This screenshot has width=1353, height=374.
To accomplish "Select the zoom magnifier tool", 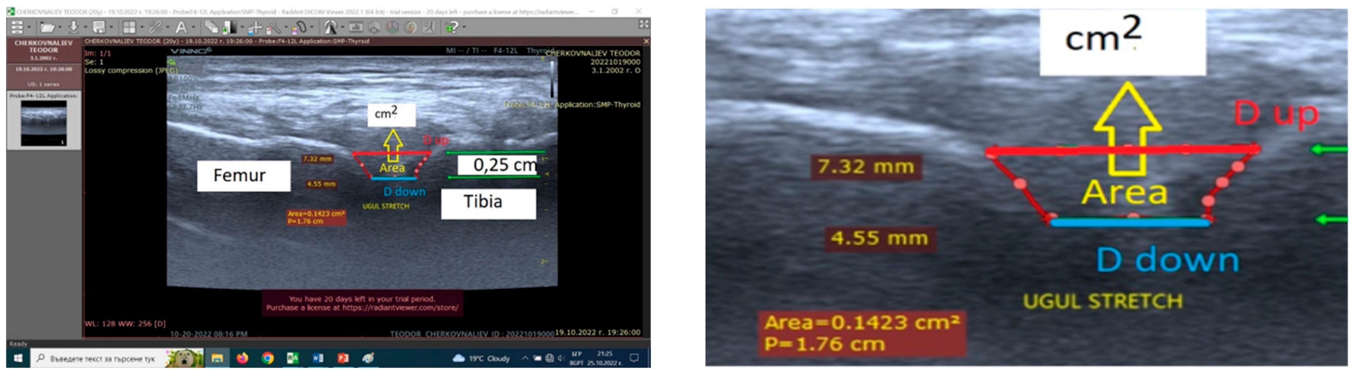I will coord(273,27).
